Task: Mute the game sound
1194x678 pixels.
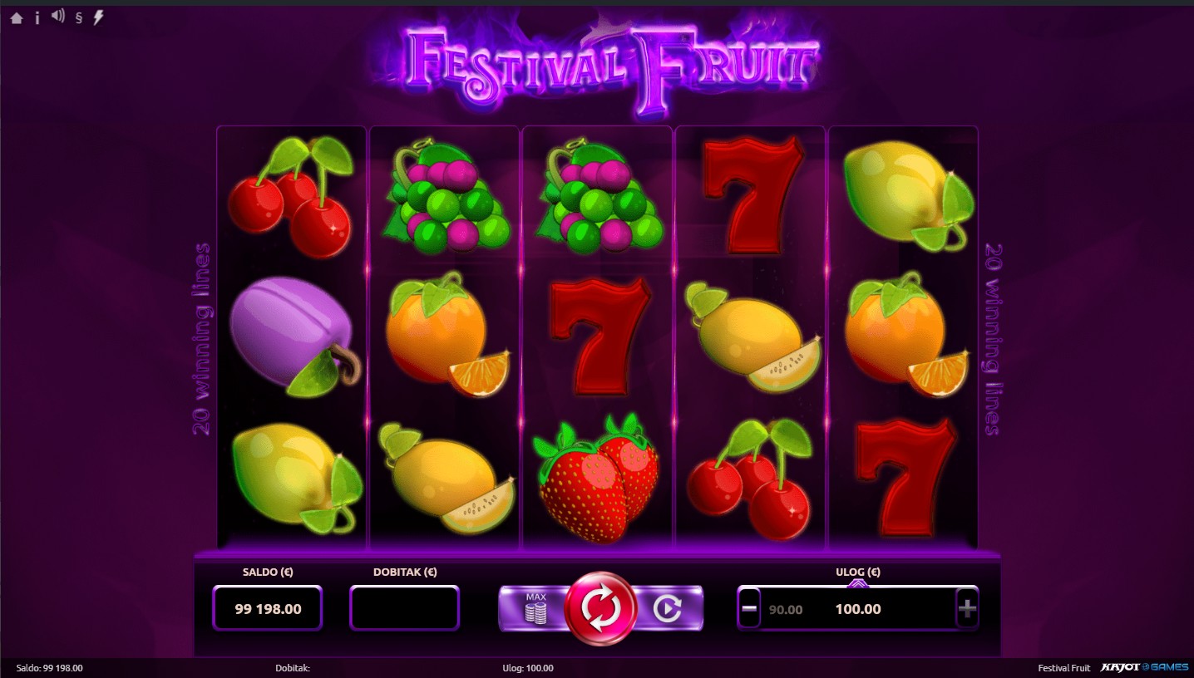Action: pos(57,16)
